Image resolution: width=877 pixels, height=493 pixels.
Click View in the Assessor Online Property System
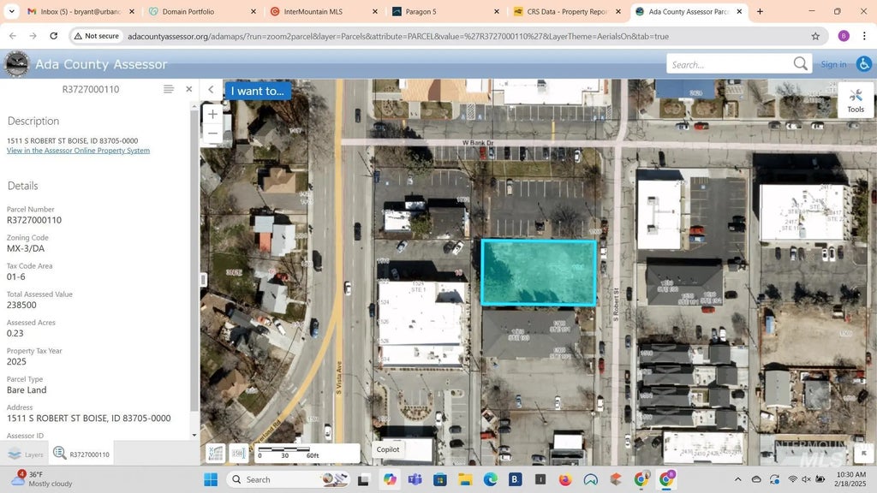(78, 151)
